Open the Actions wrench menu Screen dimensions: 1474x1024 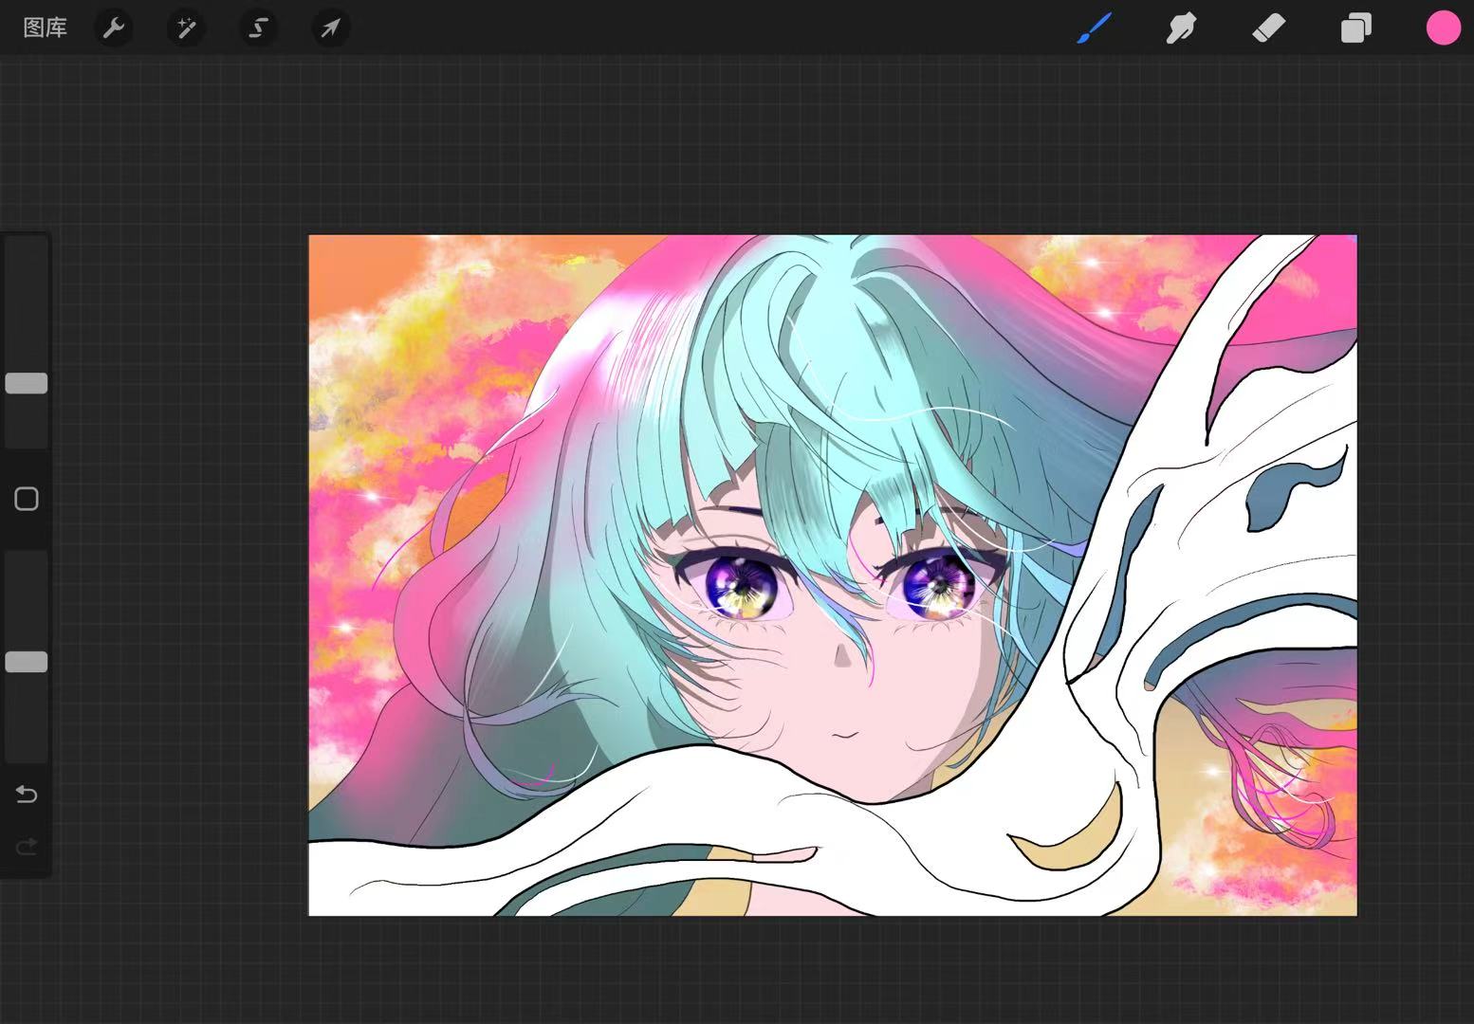coord(114,28)
